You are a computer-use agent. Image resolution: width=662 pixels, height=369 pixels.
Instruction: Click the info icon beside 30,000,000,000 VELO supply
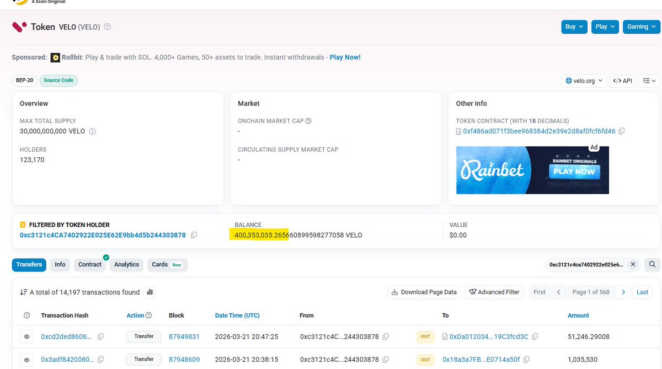93,132
